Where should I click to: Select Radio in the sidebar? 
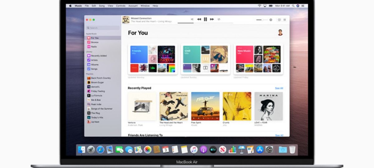pyautogui.click(x=93, y=47)
